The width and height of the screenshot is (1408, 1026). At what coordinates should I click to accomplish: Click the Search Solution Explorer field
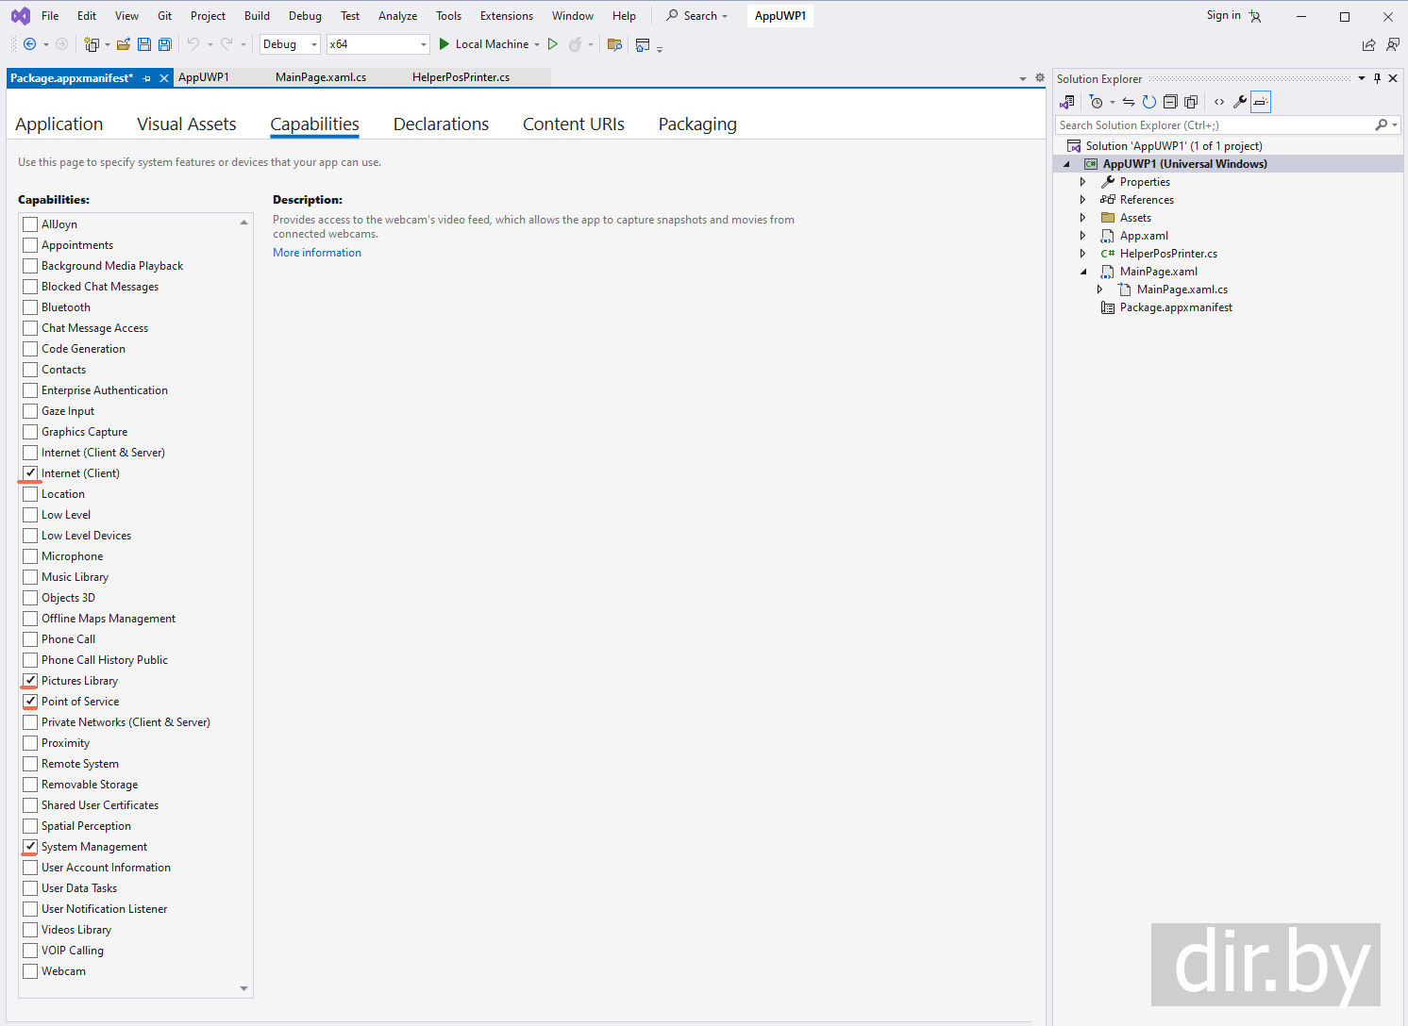tap(1214, 125)
